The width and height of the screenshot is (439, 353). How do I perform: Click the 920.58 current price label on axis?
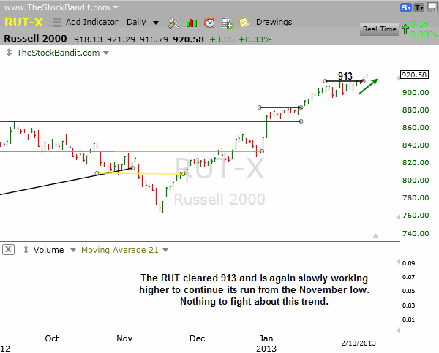[x=414, y=75]
